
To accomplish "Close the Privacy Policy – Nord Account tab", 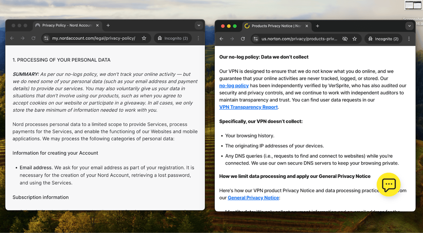I will click(x=97, y=25).
